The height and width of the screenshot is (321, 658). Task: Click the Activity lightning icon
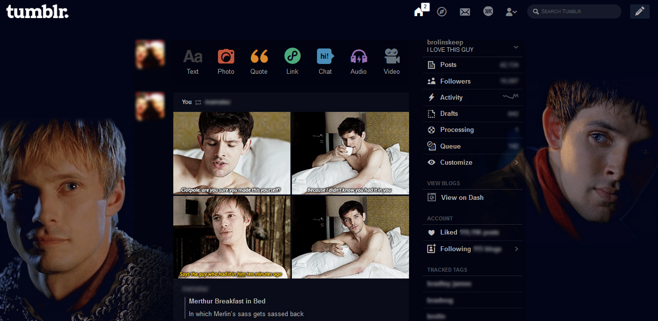point(431,97)
